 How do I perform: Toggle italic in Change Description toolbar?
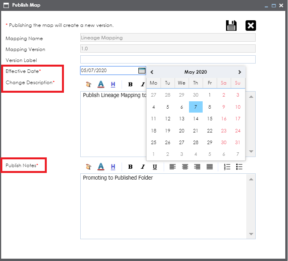143,85
